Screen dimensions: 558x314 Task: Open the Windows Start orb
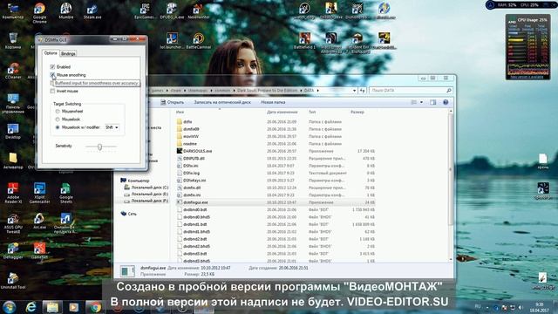point(10,306)
